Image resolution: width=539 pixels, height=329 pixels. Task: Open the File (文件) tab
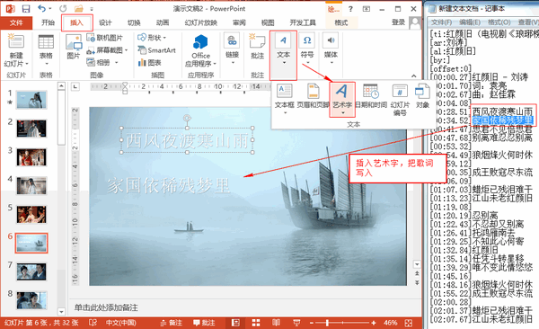click(16, 22)
